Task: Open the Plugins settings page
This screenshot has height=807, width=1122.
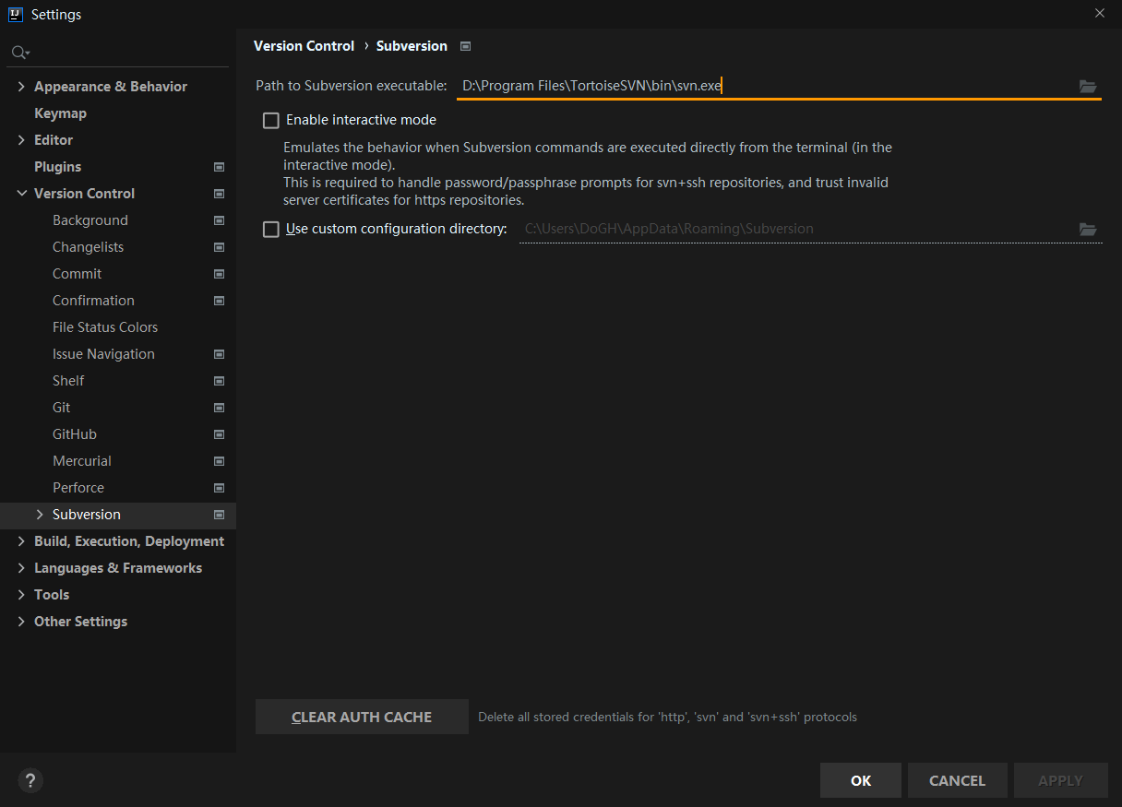Action: point(57,167)
